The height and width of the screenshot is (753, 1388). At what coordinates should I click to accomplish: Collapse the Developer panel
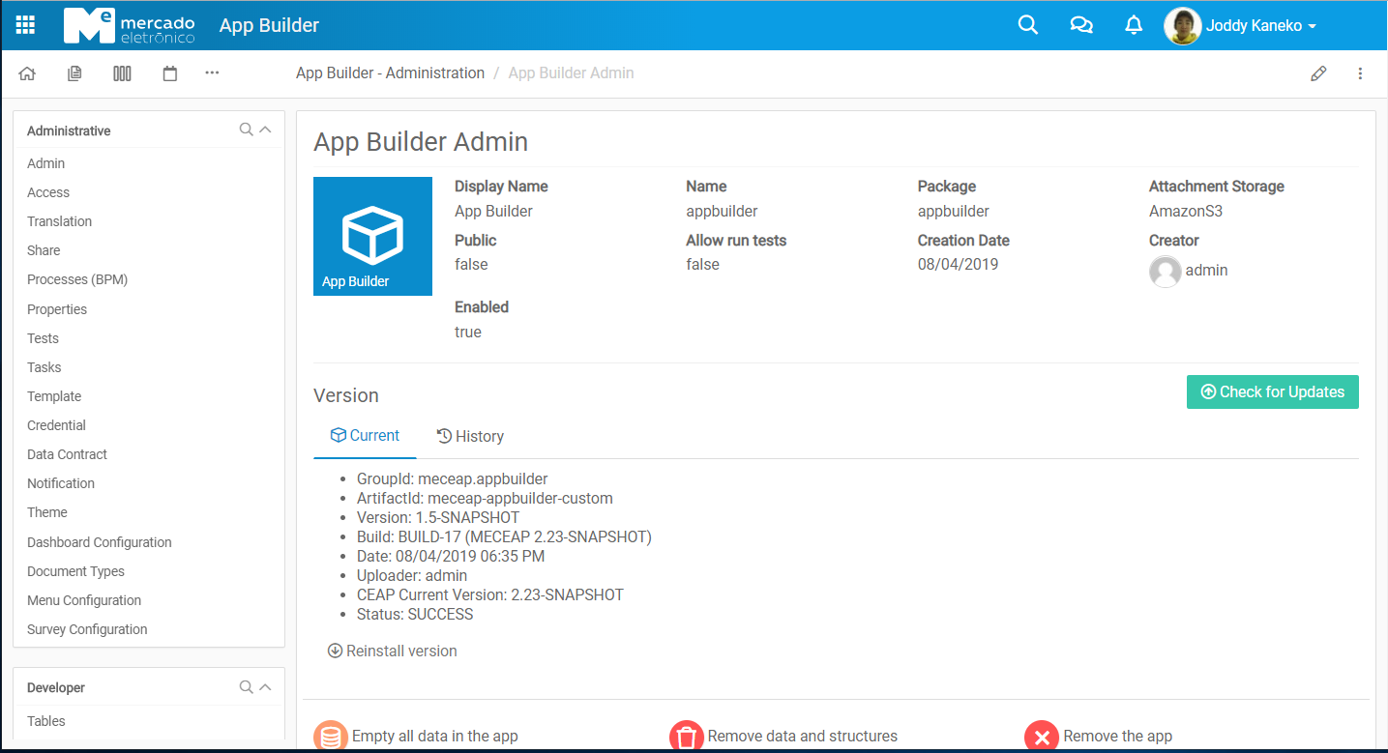(x=265, y=687)
